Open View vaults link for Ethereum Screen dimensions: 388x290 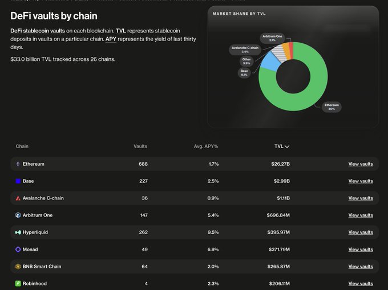point(361,164)
